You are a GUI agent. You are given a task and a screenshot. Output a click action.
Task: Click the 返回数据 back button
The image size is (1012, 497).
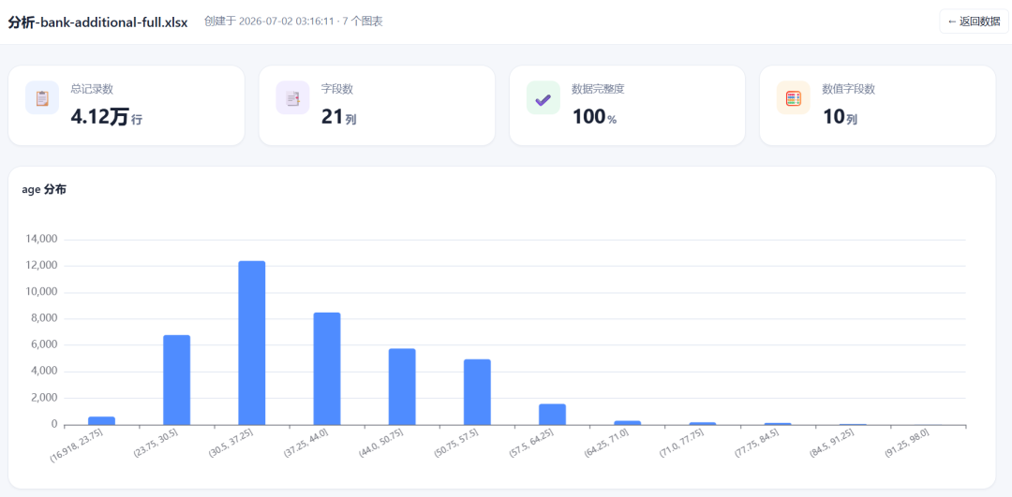point(974,22)
